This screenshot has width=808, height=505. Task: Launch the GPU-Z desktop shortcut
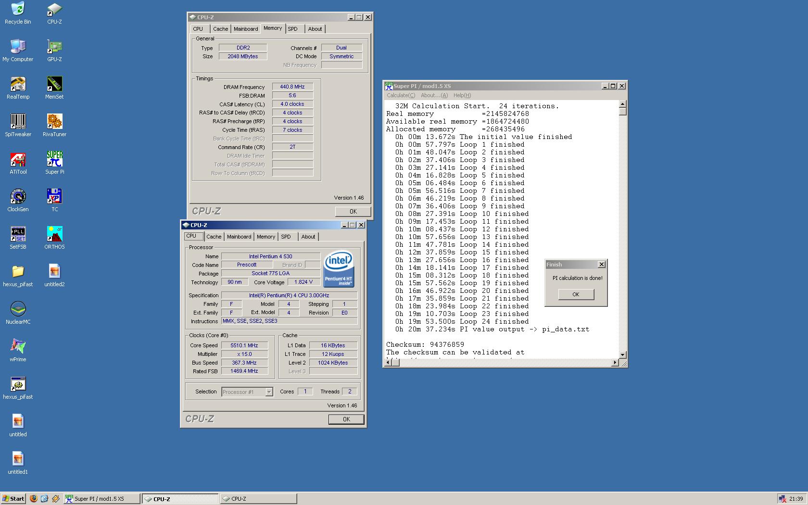click(x=54, y=50)
